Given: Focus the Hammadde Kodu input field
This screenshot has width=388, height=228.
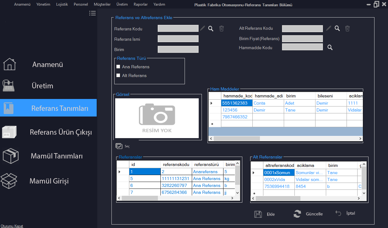Looking at the screenshot, I should click(x=302, y=47).
